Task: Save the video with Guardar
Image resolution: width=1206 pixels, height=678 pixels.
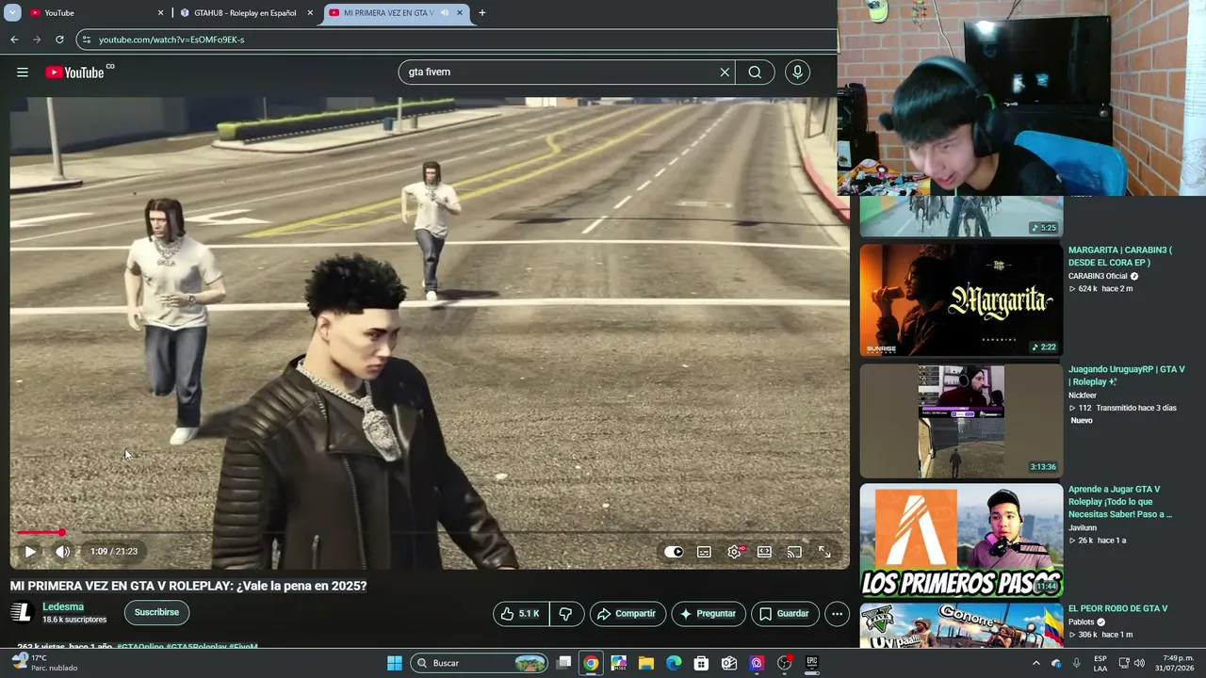Action: click(x=786, y=614)
